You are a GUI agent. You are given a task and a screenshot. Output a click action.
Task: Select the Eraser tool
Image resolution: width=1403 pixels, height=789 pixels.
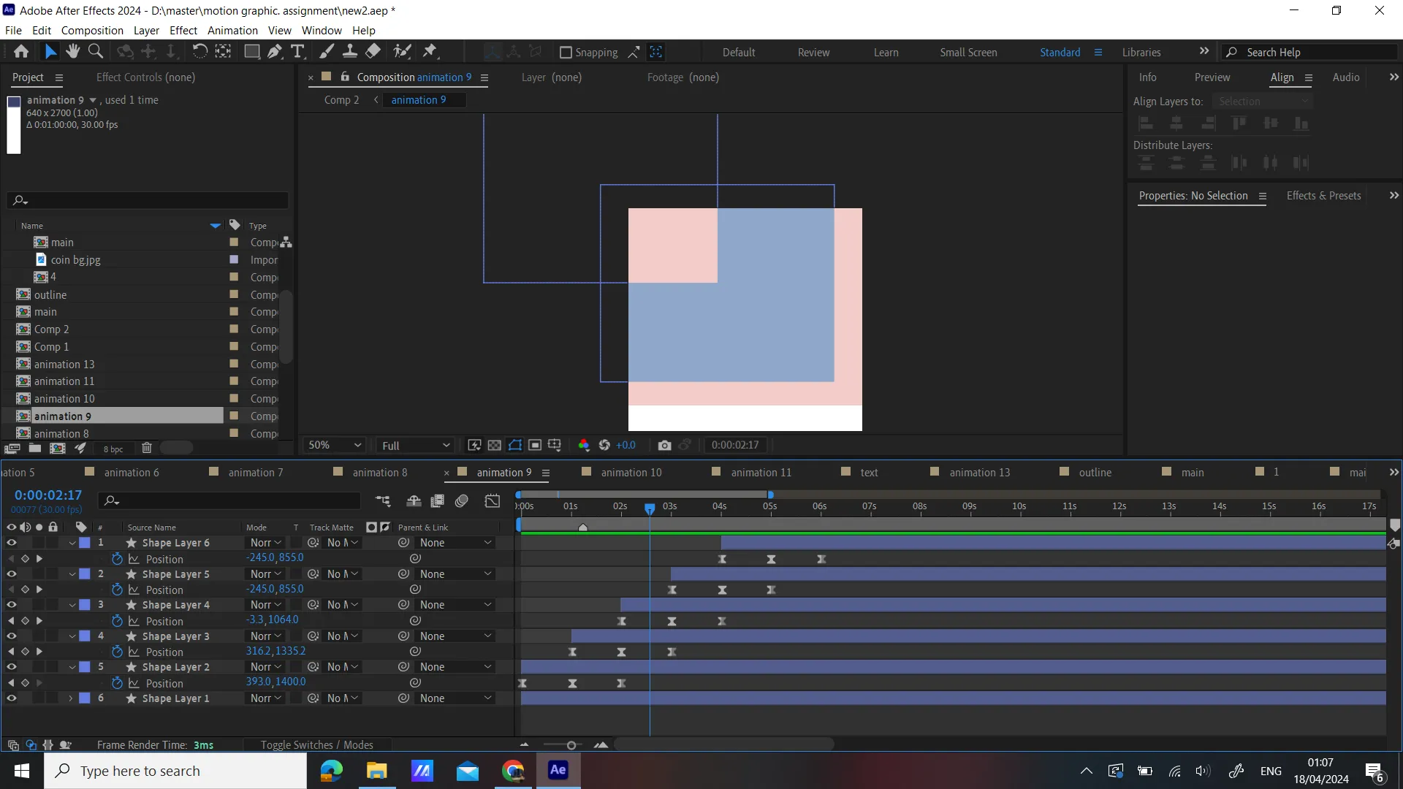[373, 51]
